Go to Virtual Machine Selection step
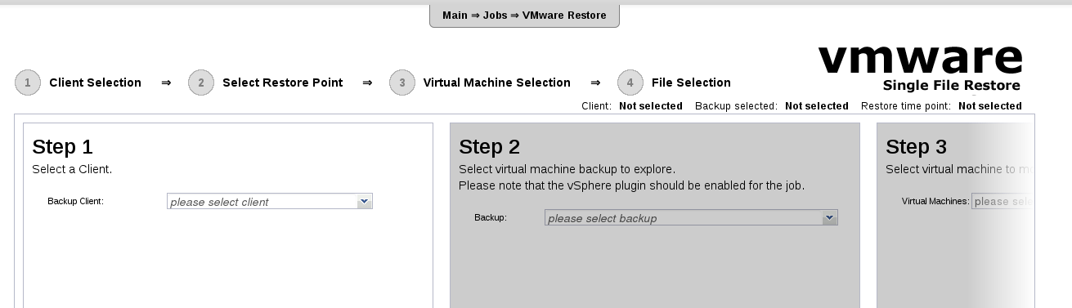1072x308 pixels. [x=497, y=83]
